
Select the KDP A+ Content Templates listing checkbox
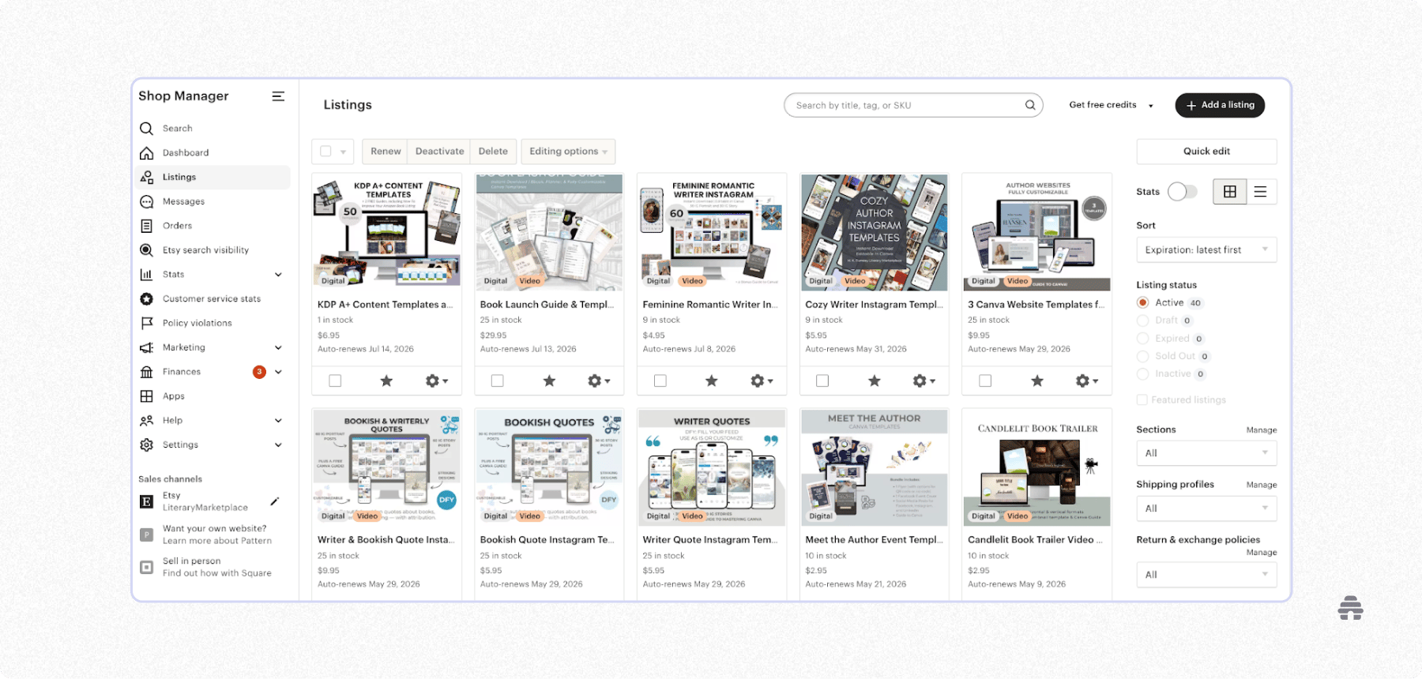pos(335,381)
